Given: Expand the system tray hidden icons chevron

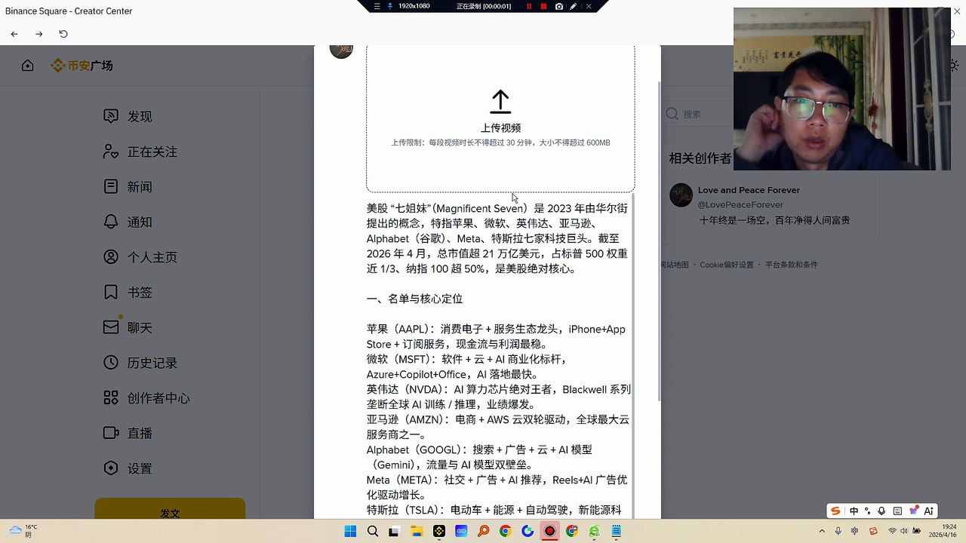Looking at the screenshot, I should pyautogui.click(x=823, y=532).
